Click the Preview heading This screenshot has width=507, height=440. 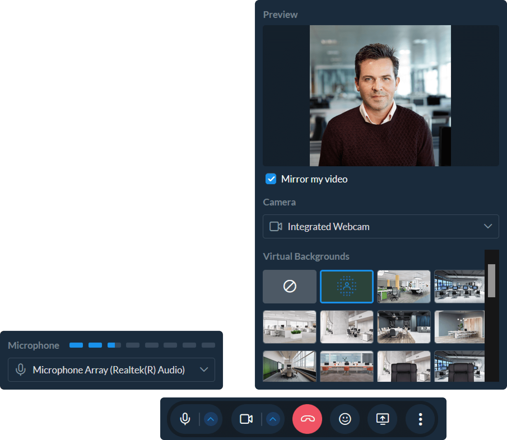coord(280,15)
